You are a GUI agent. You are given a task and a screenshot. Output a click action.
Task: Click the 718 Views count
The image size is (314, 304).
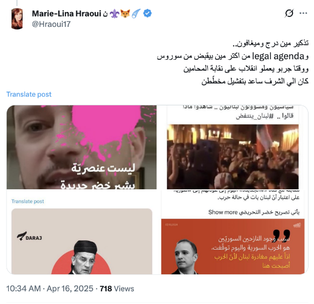[117, 289]
